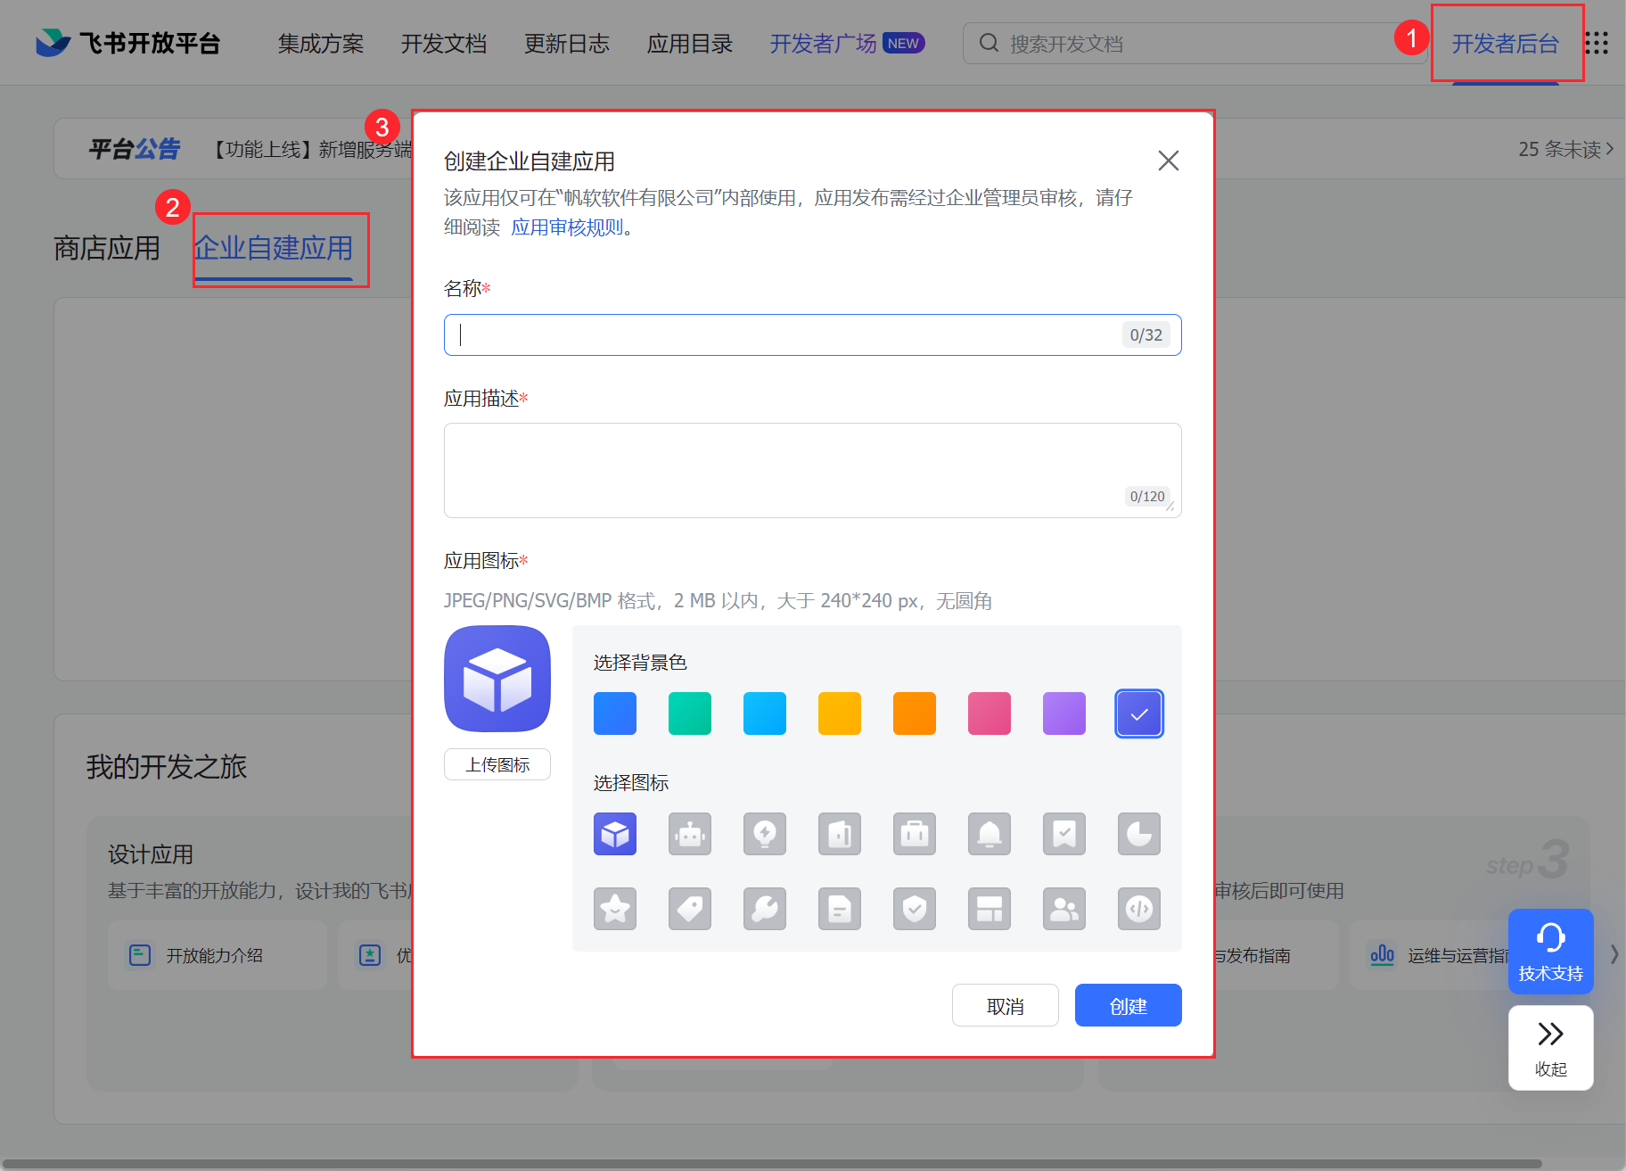
Task: Click the 平台公告 heading
Action: [135, 149]
